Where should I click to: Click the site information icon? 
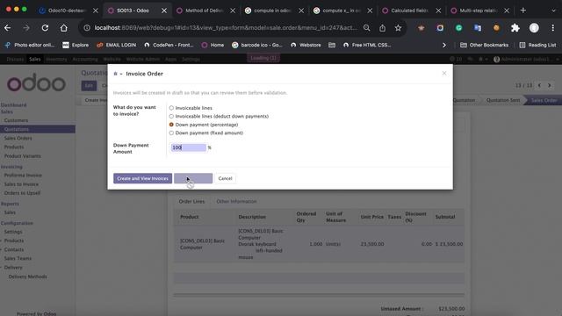[87, 27]
